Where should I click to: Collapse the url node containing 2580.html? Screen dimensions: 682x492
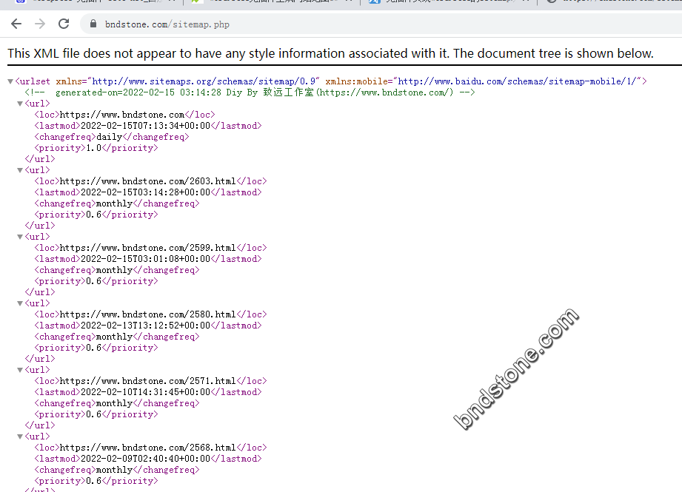click(x=20, y=303)
